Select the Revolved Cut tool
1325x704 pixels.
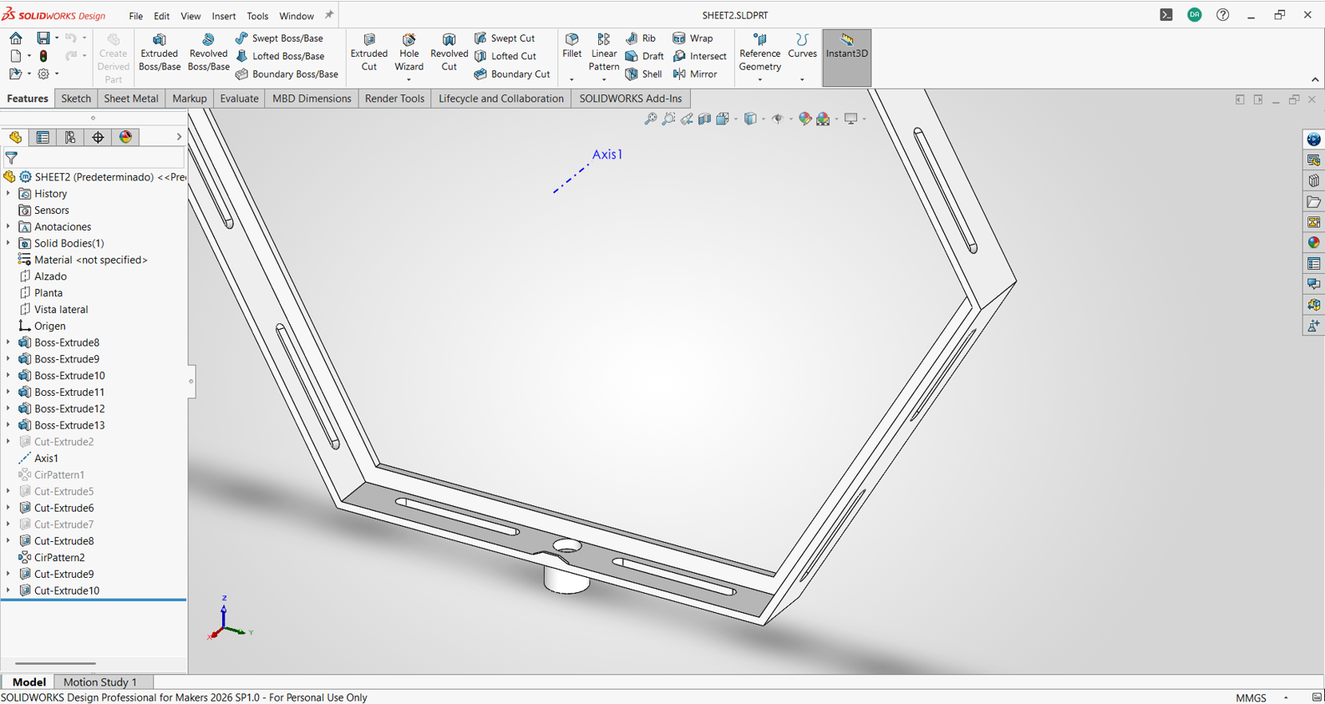[449, 53]
